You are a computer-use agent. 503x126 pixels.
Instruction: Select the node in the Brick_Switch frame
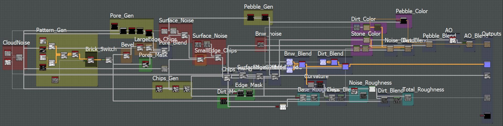(91, 60)
